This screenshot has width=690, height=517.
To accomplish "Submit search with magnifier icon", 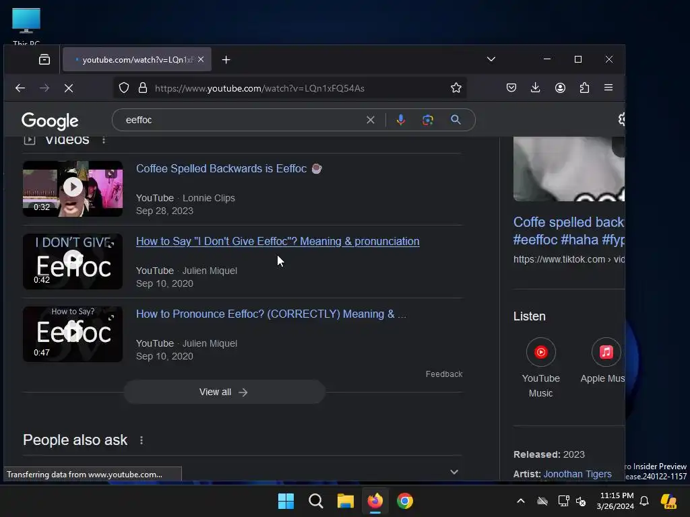I will (x=456, y=120).
